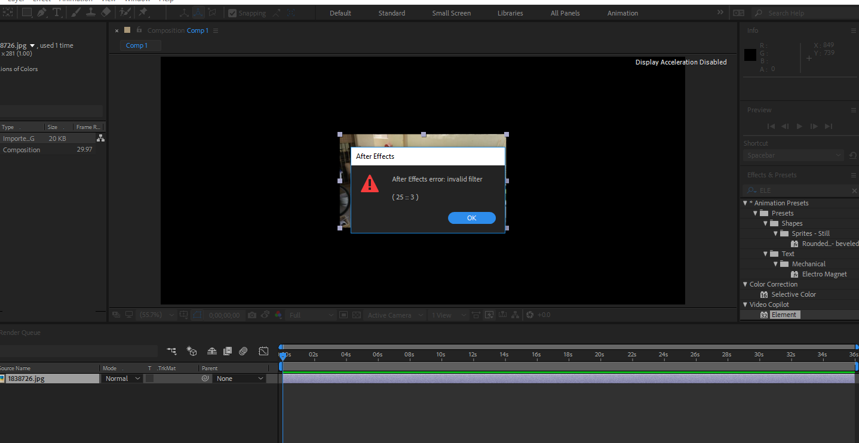The height and width of the screenshot is (443, 859).
Task: Open the magnification ratio dropdown (55.7%)
Action: tap(157, 315)
